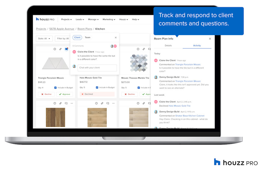Image resolution: width=263 pixels, height=171 pixels.
Task: Open the Houzz menu
Action: point(124,19)
